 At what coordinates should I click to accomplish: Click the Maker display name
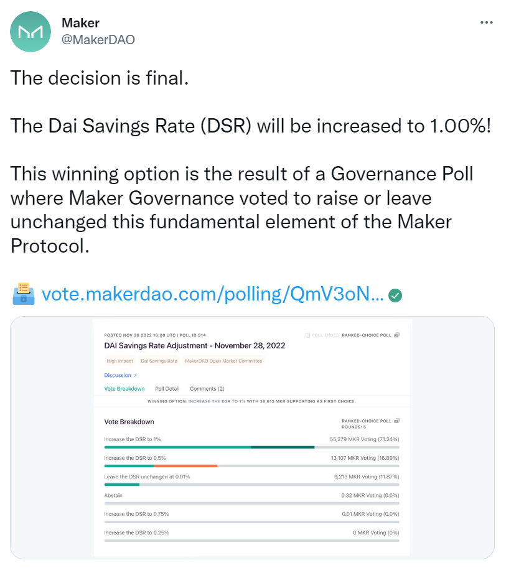80,23
